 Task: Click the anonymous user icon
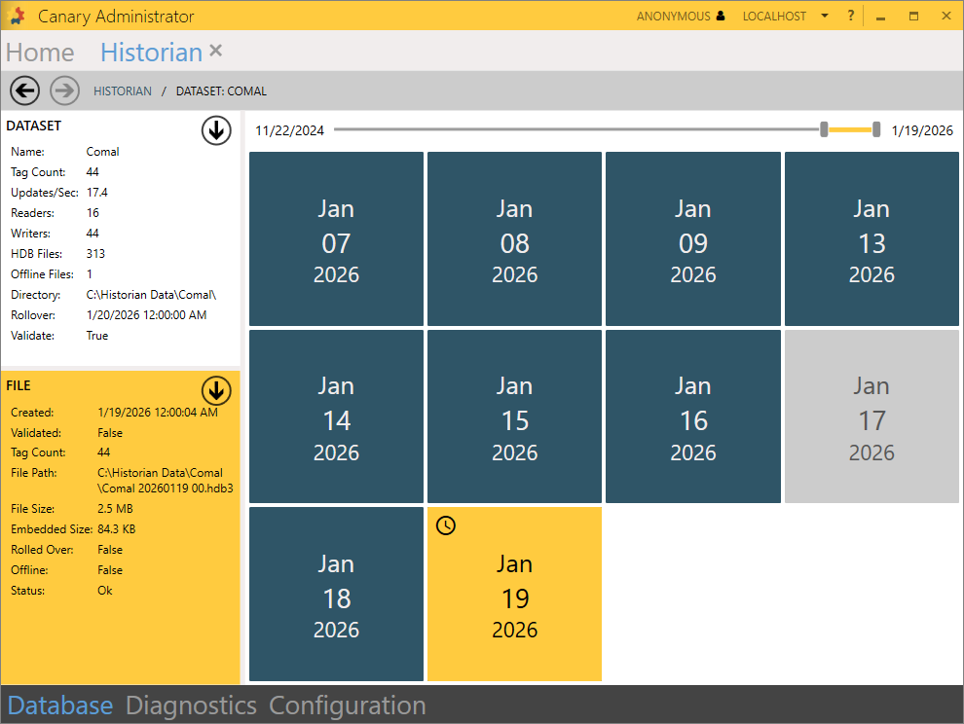click(721, 17)
